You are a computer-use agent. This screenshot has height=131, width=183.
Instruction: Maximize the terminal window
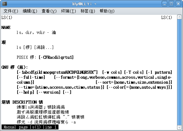(171, 4)
